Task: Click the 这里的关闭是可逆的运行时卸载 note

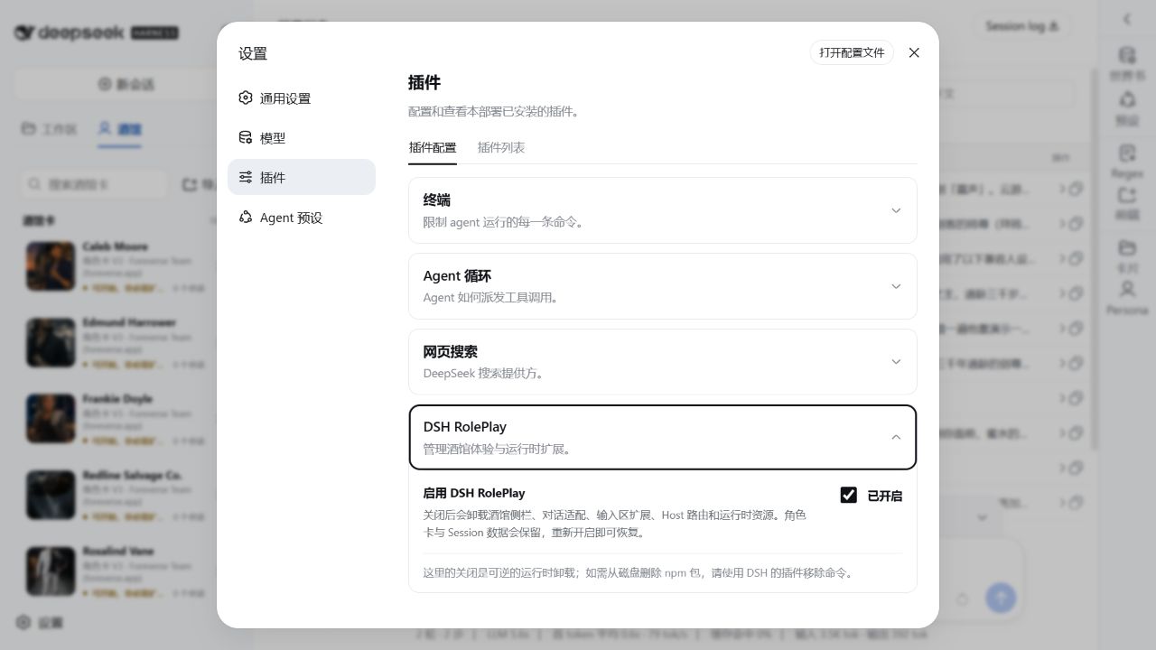Action: coord(639,572)
